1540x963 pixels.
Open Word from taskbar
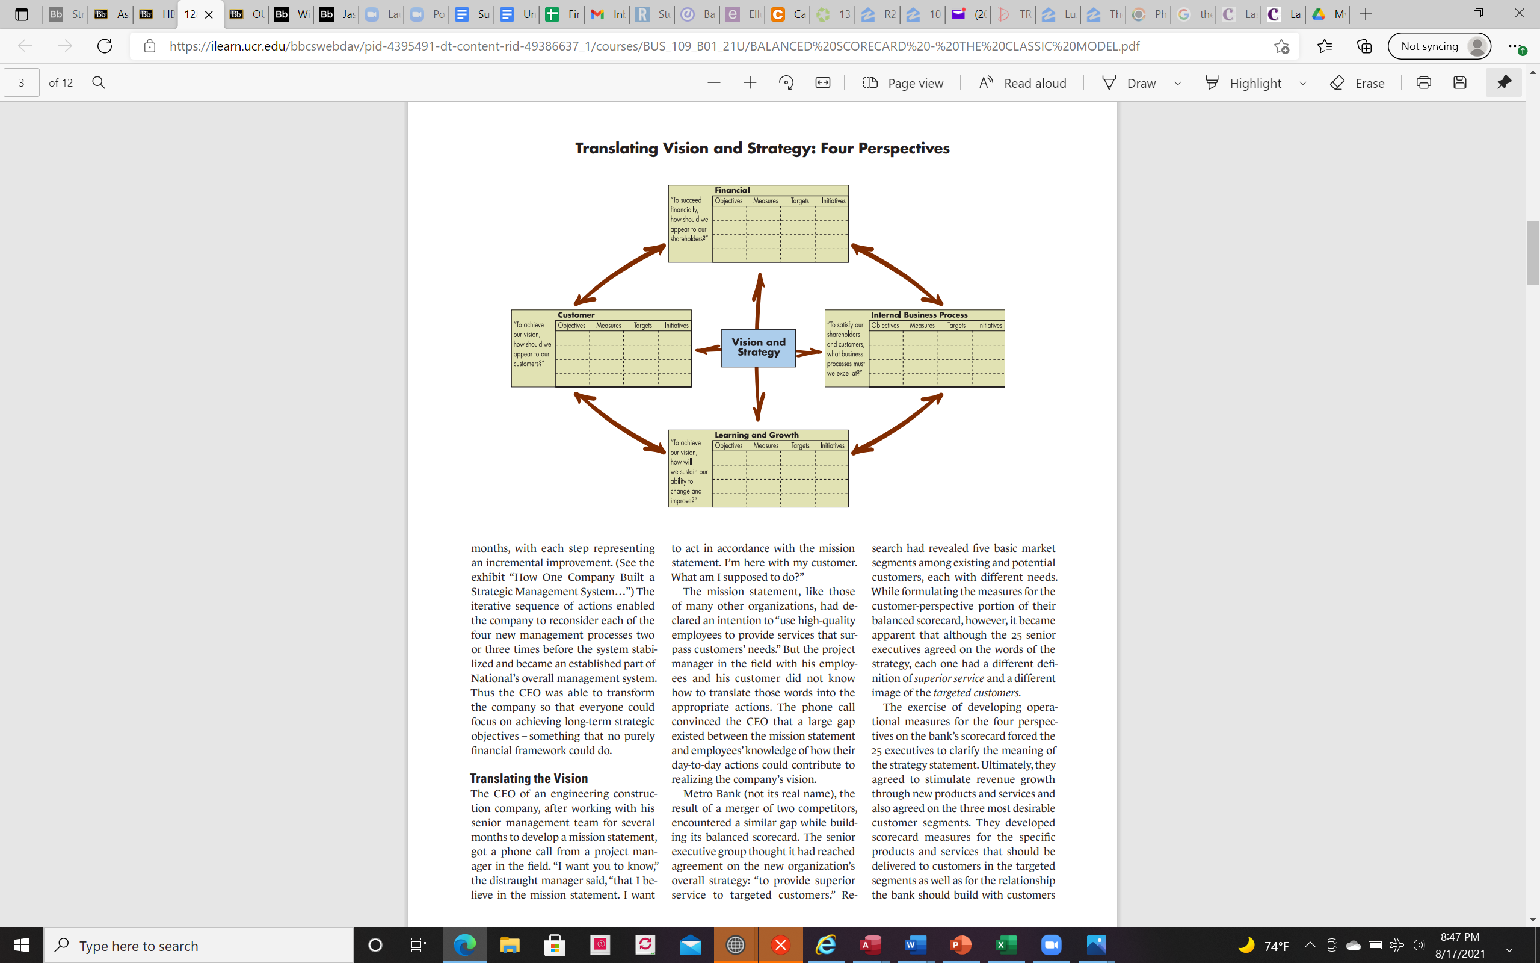[916, 945]
